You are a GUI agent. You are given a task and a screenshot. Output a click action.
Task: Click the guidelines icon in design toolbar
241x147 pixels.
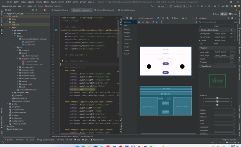click(162, 22)
